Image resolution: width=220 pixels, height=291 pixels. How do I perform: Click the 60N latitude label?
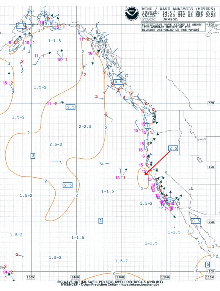[211, 25]
